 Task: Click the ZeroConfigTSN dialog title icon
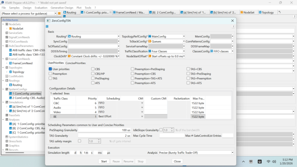pyautogui.click(x=49, y=21)
